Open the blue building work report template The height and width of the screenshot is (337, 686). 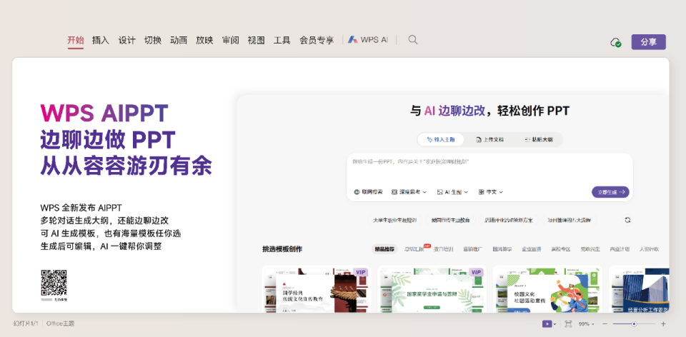(x=639, y=289)
